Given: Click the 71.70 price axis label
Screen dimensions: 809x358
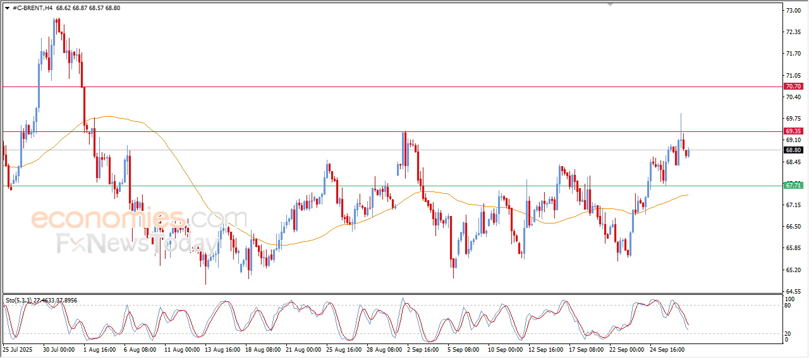Looking at the screenshot, I should (793, 54).
